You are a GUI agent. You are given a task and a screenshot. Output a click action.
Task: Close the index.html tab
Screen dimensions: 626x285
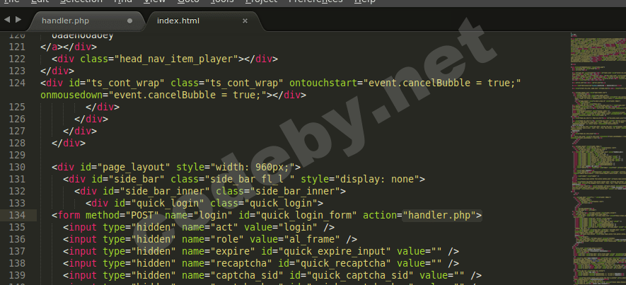[x=245, y=21]
